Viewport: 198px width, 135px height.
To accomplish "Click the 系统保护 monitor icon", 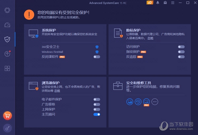I will pos(33,34).
